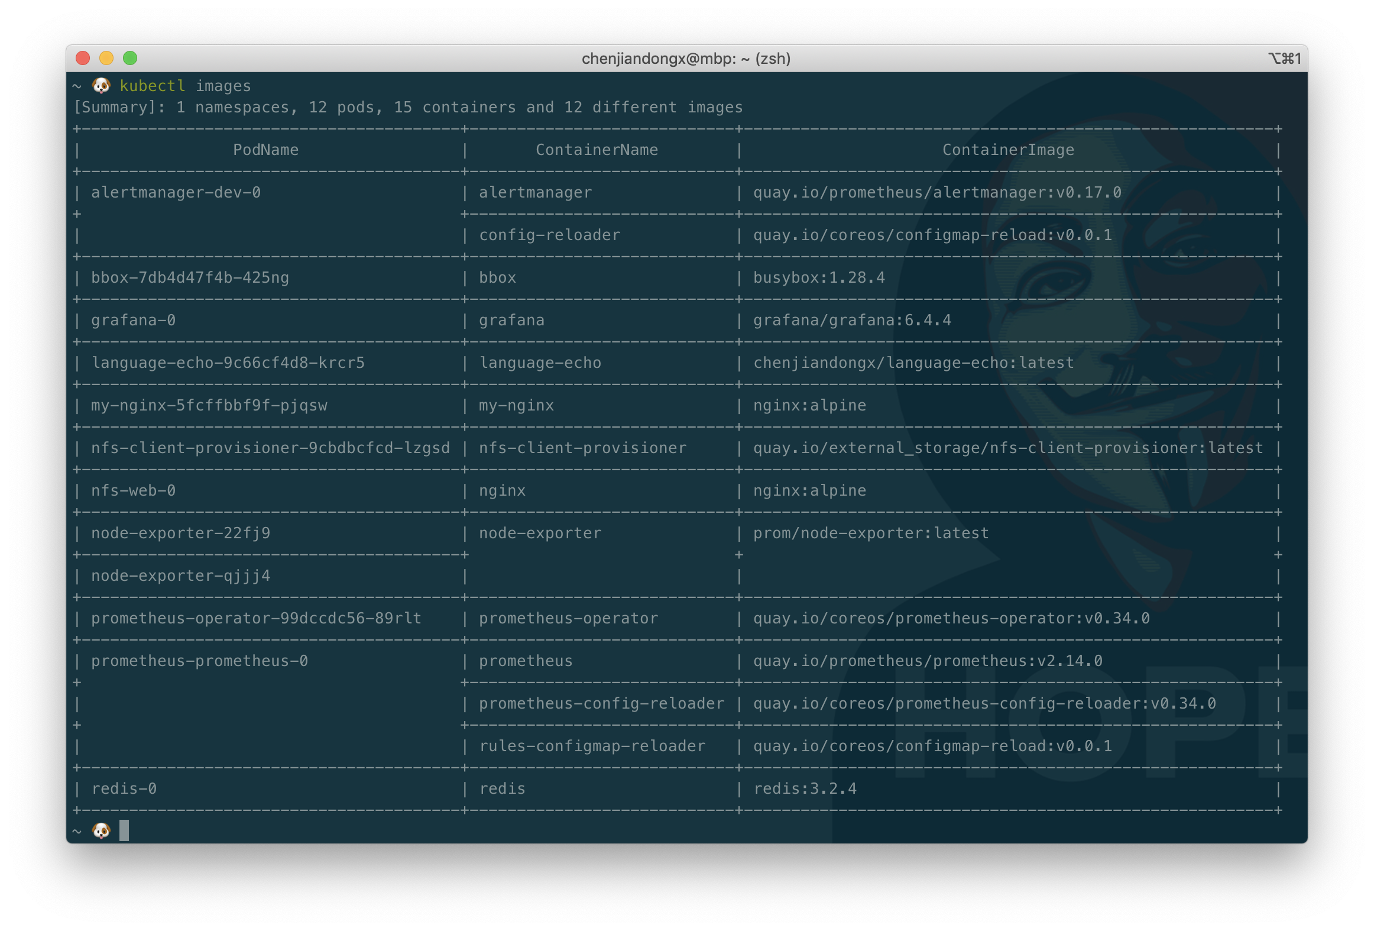Click nginx:alpine image in nfs-web-0 row
Screen dimensions: 1374x931
pyautogui.click(x=810, y=491)
